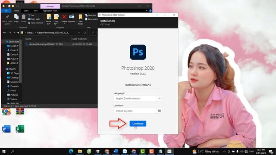Open the notification center icon
Viewport: 276px width, 155px height.
tap(271, 152)
